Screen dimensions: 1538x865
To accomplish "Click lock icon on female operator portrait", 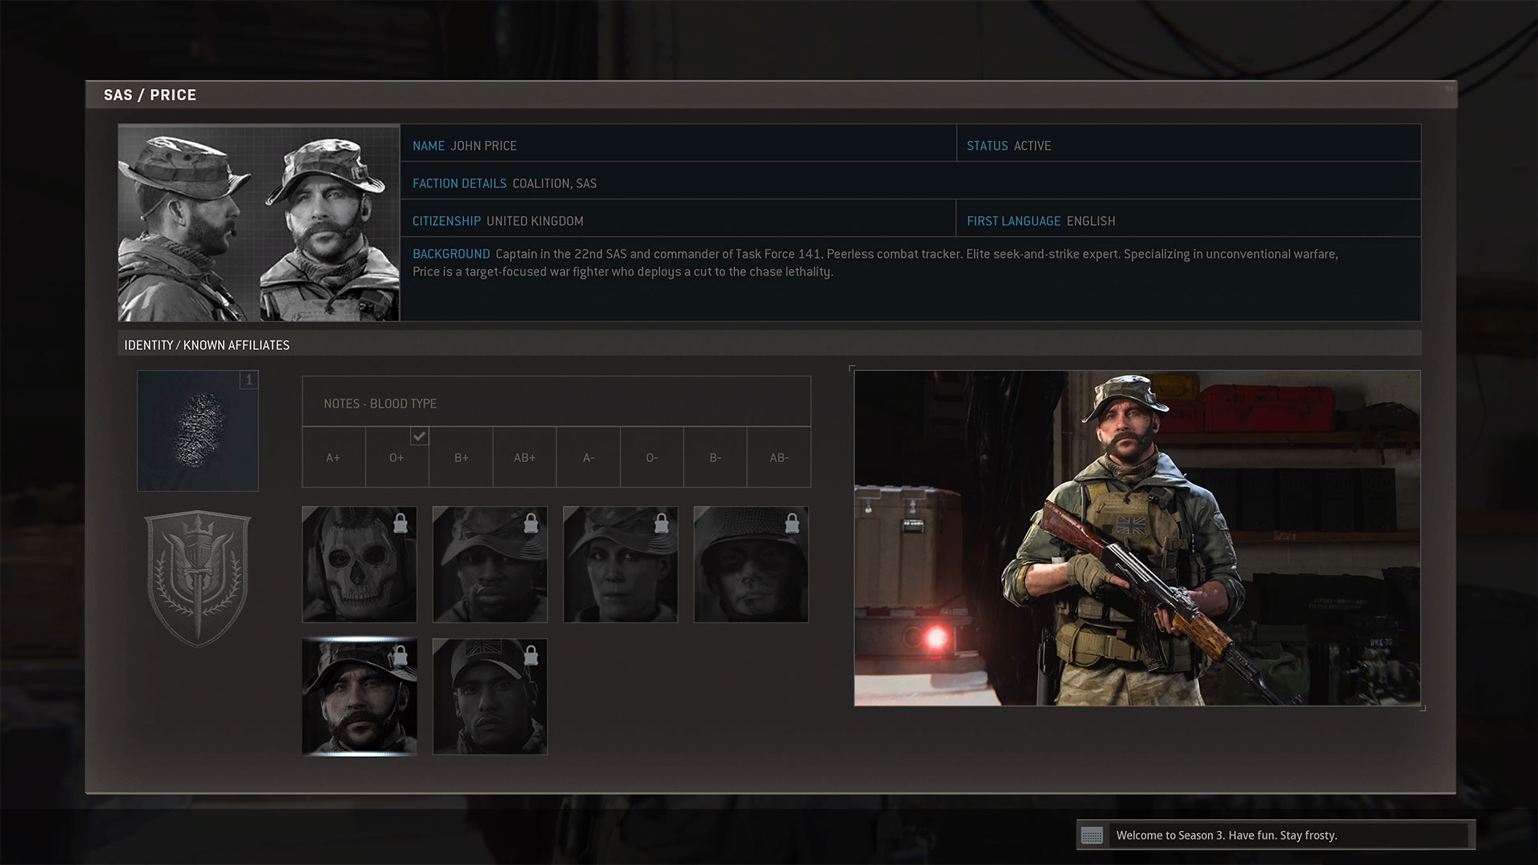I will point(662,524).
